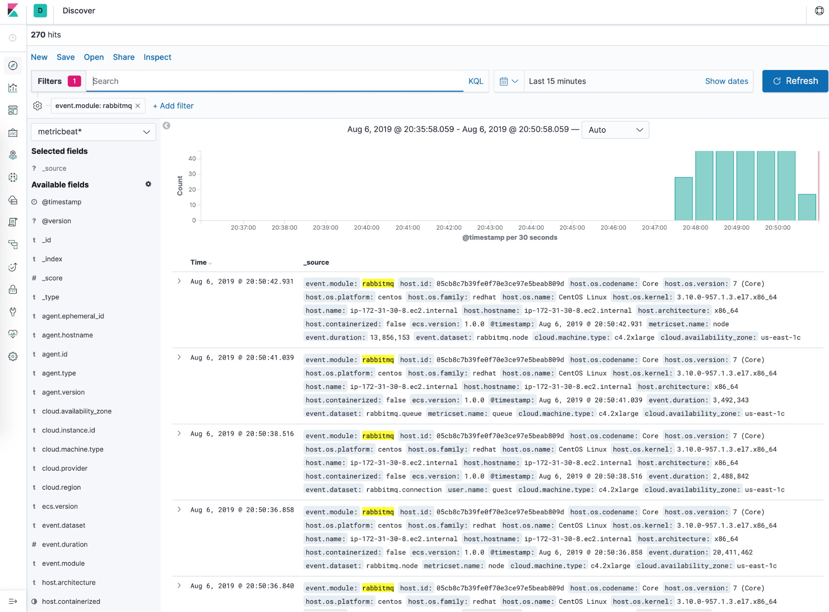The image size is (829, 612).
Task: Open the Kibana home logo
Action: [13, 10]
